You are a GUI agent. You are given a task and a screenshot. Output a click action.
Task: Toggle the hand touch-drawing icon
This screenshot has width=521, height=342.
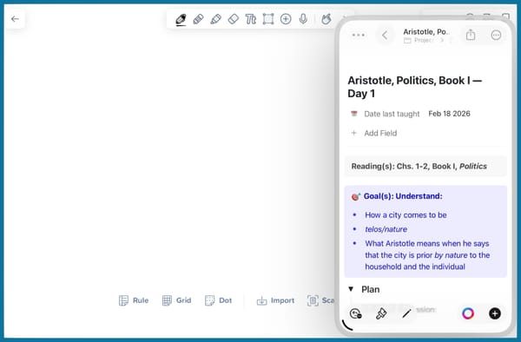coord(326,19)
